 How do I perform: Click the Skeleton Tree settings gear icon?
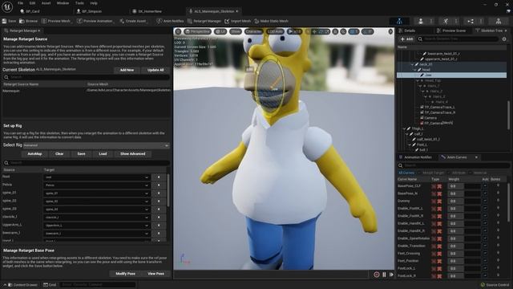(504, 39)
